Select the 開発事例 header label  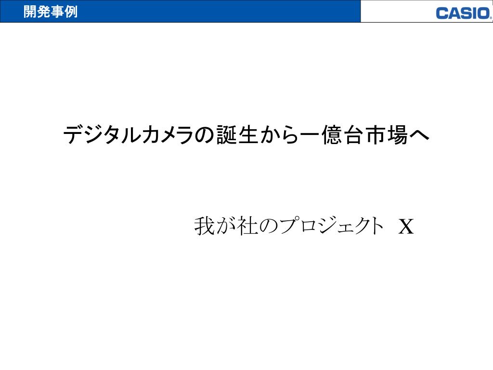50,12
